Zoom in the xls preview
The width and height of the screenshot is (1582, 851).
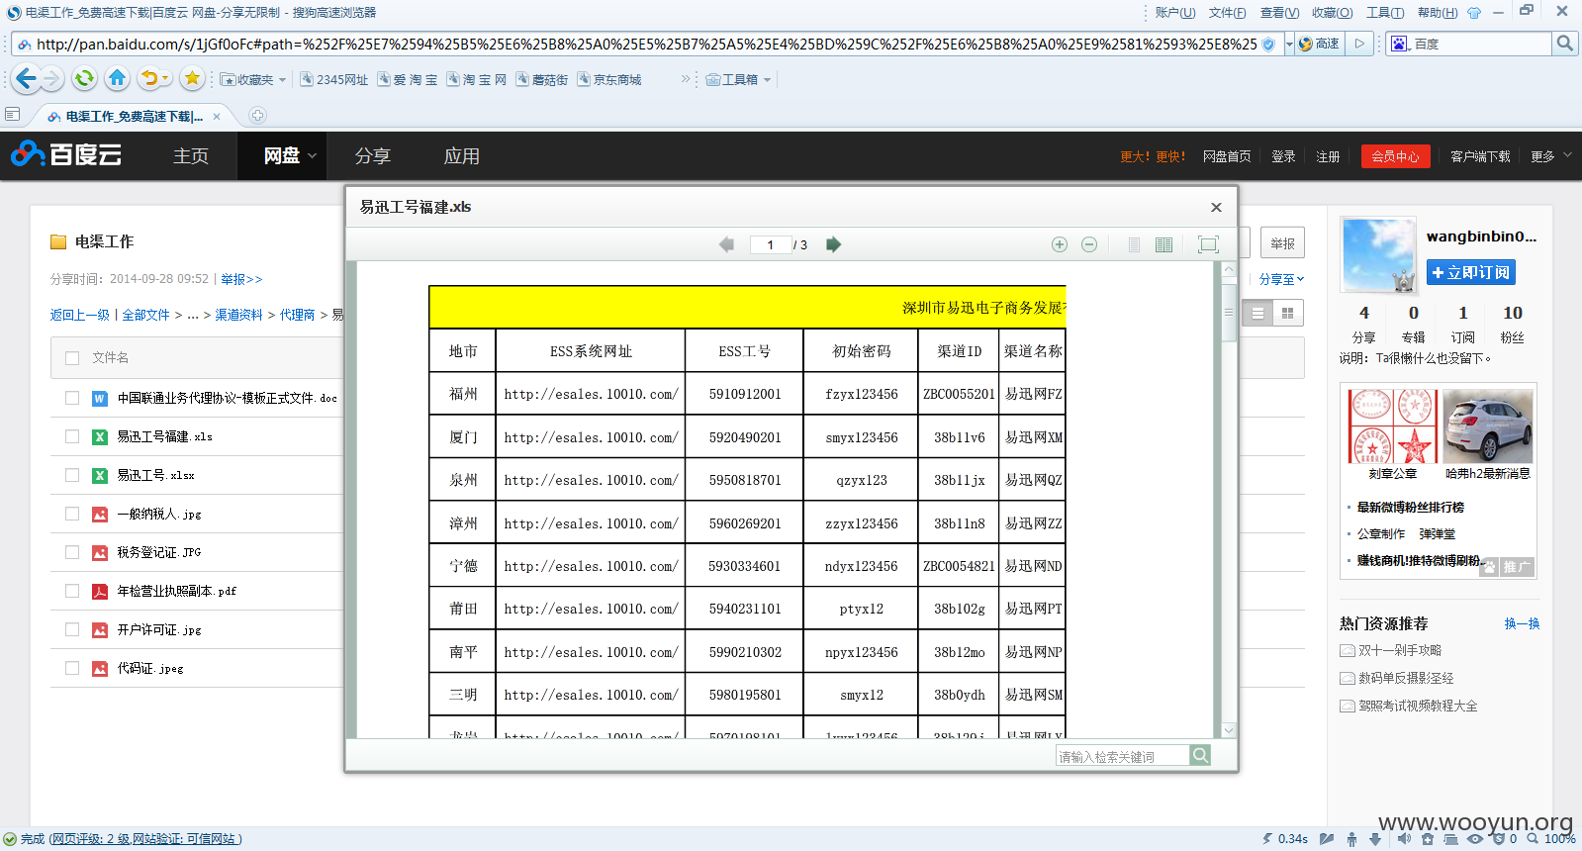[1060, 244]
